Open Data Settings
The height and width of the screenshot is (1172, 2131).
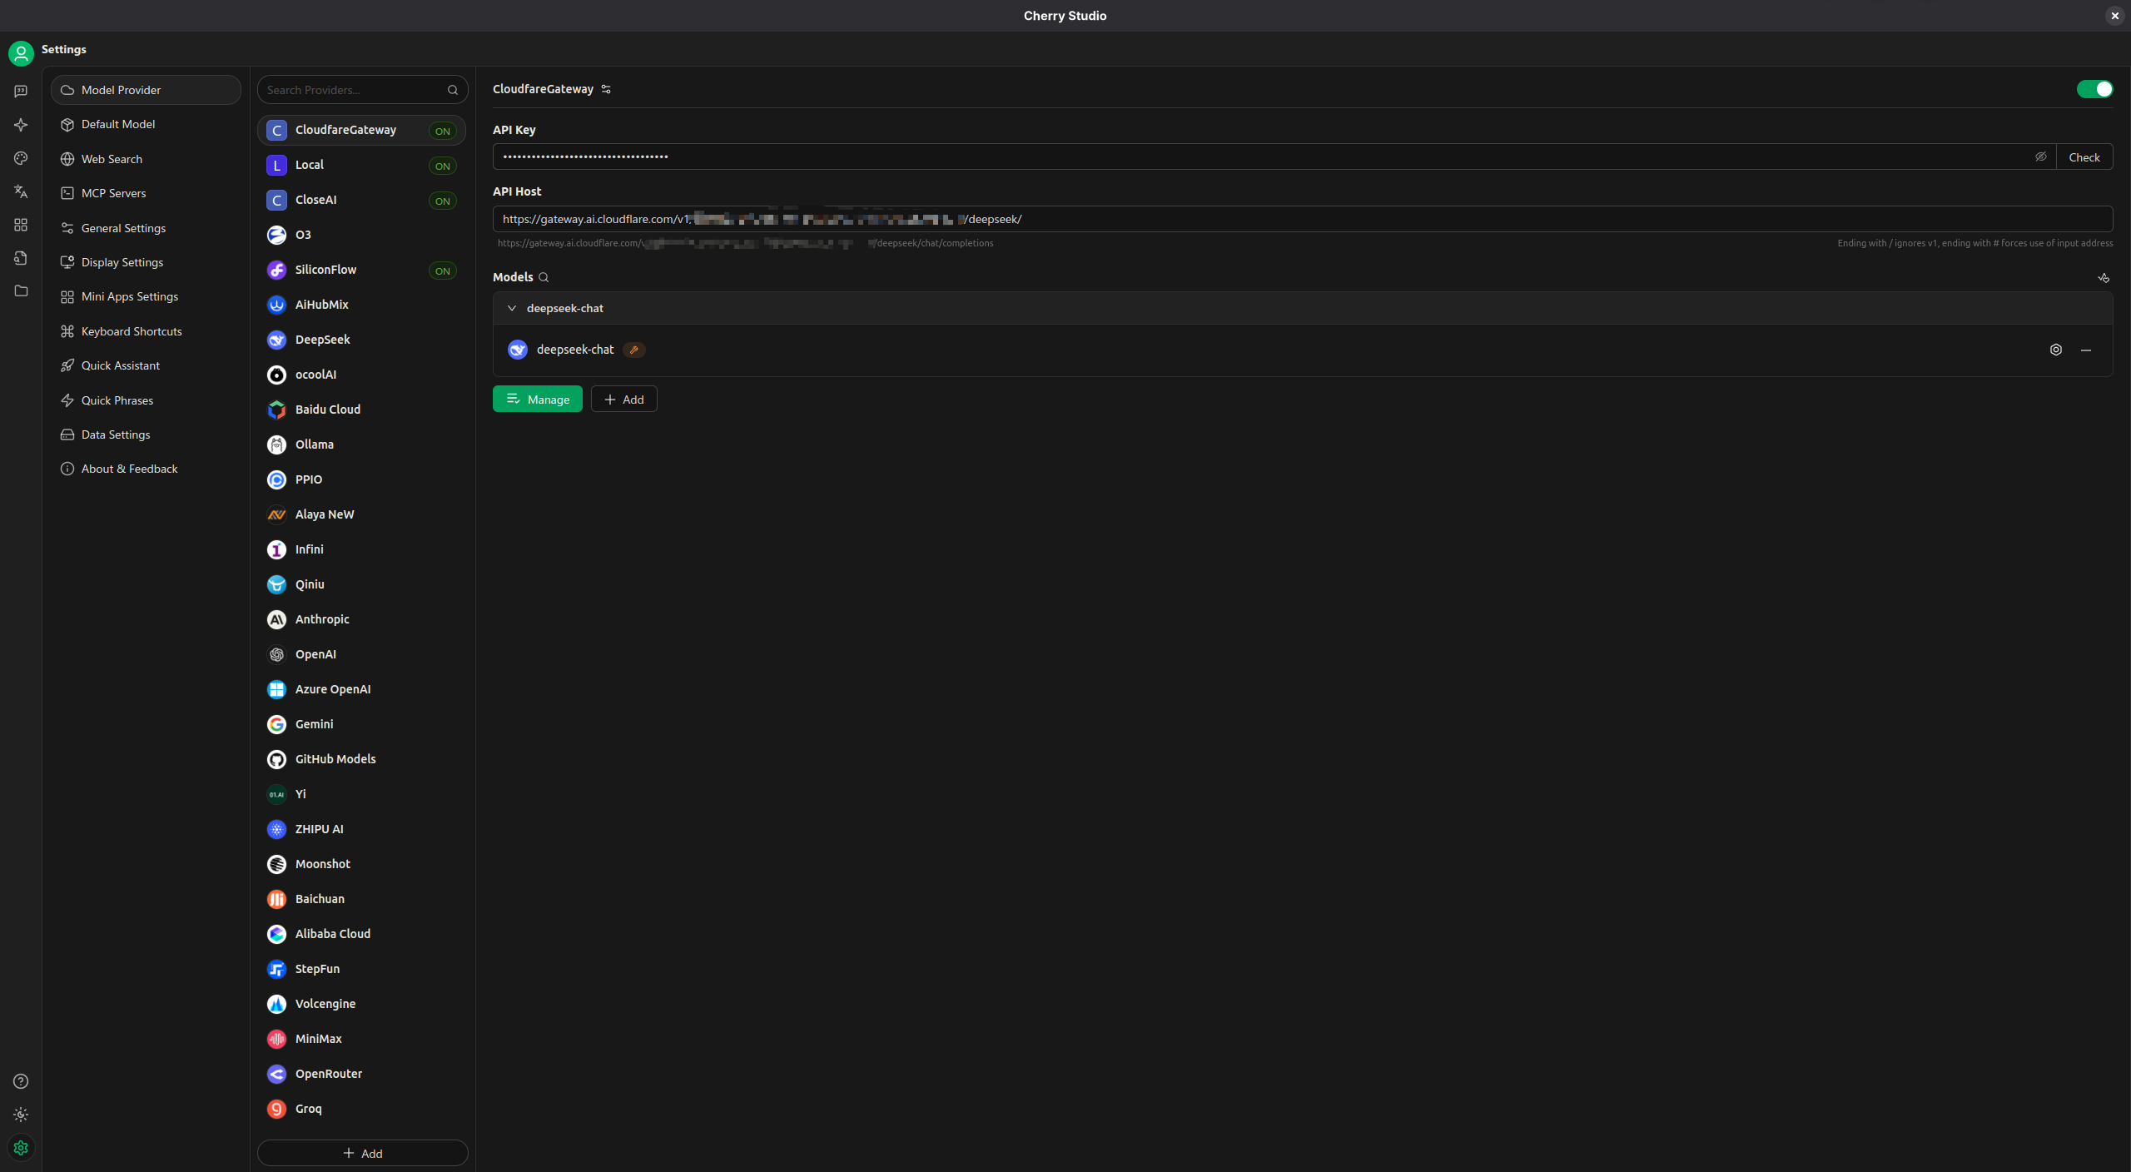(146, 435)
